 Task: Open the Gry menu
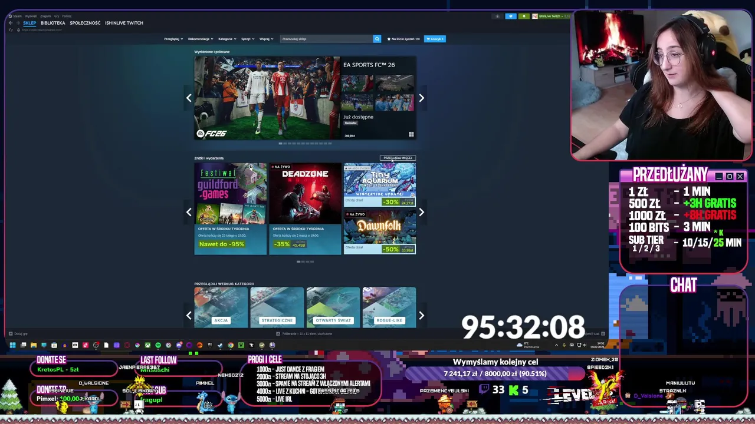click(57, 16)
